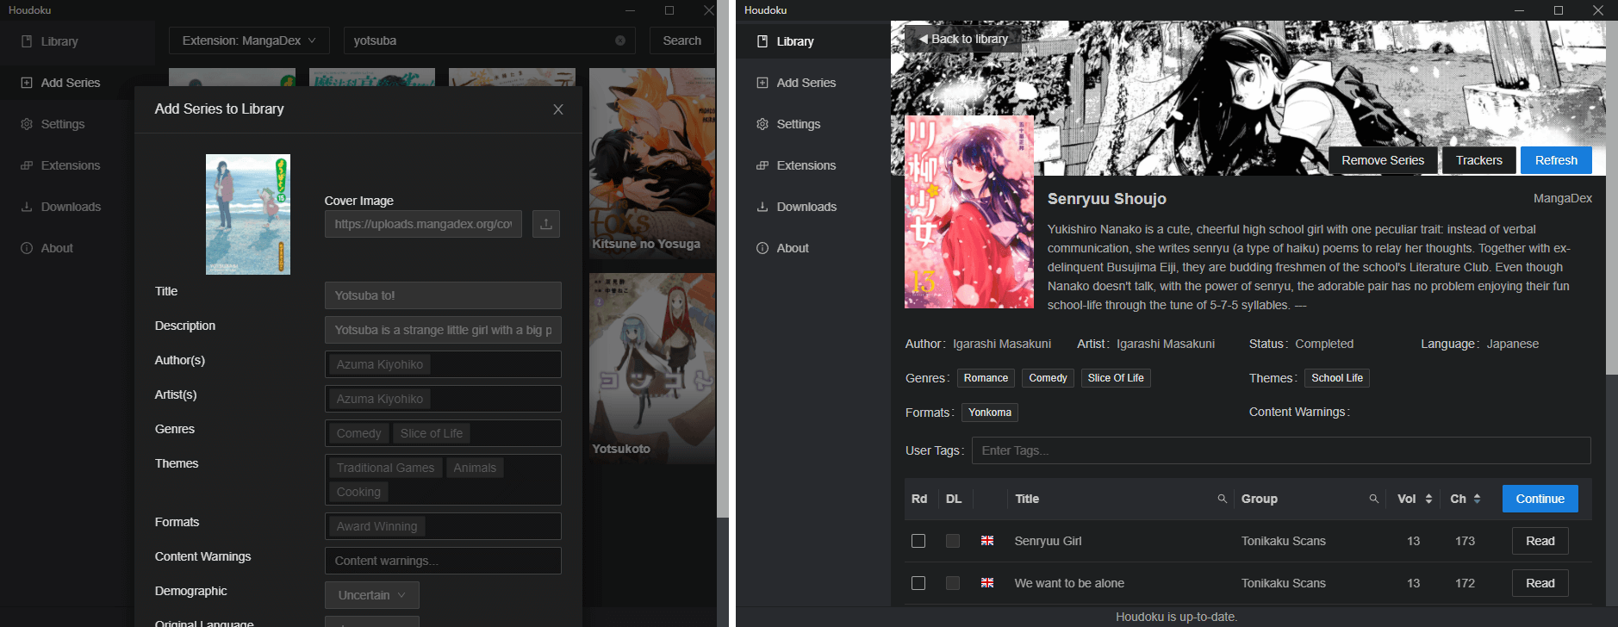Image resolution: width=1618 pixels, height=627 pixels.
Task: Click the Title column search icon
Action: click(1222, 499)
